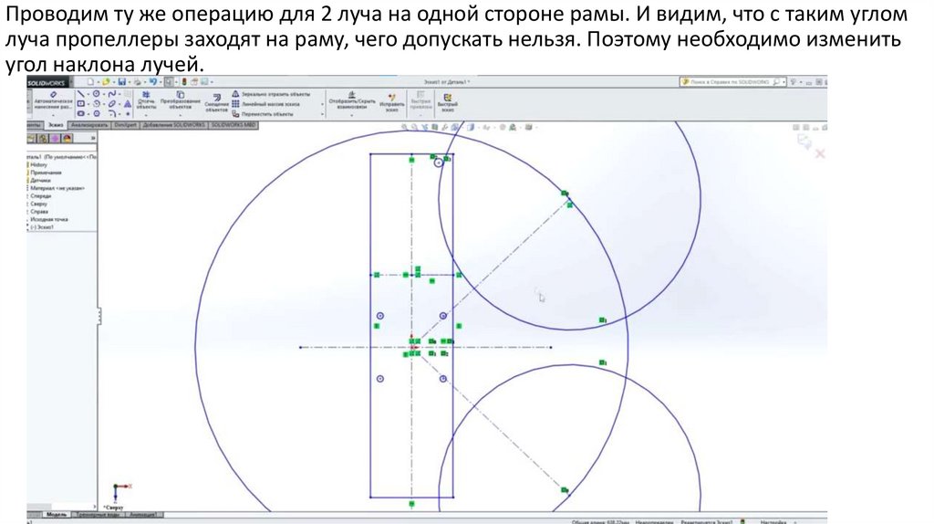This screenshot has width=934, height=524.
Task: Click Linear Sketch Pattern (Линейный массив эскиза)
Action: [267, 104]
